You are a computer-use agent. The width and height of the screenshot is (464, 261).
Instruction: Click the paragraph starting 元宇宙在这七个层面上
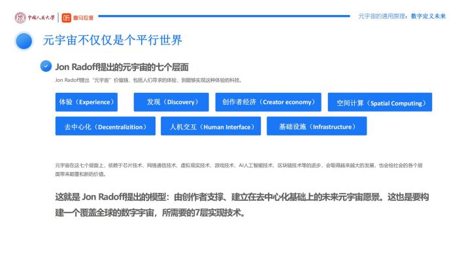coord(239,169)
